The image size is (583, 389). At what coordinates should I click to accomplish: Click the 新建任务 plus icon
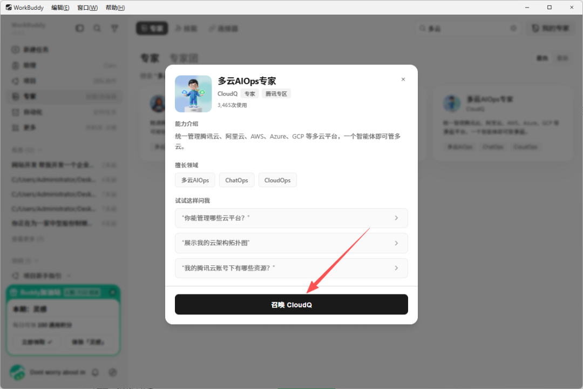15,50
